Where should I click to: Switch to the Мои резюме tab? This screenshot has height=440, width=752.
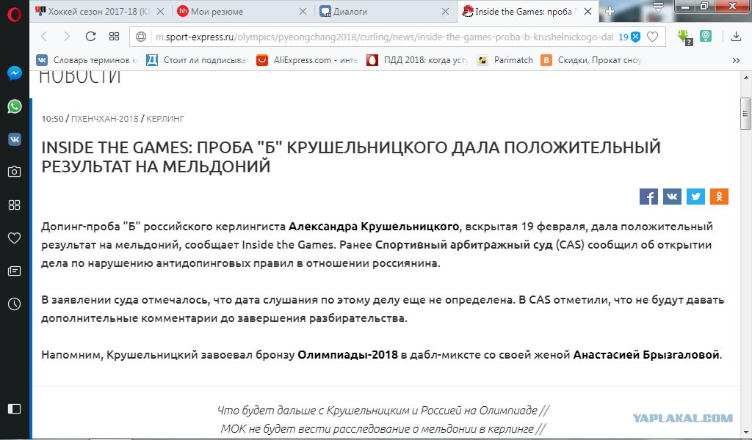pyautogui.click(x=242, y=12)
